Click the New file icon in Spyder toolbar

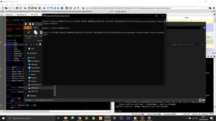click(x=3, y=8)
